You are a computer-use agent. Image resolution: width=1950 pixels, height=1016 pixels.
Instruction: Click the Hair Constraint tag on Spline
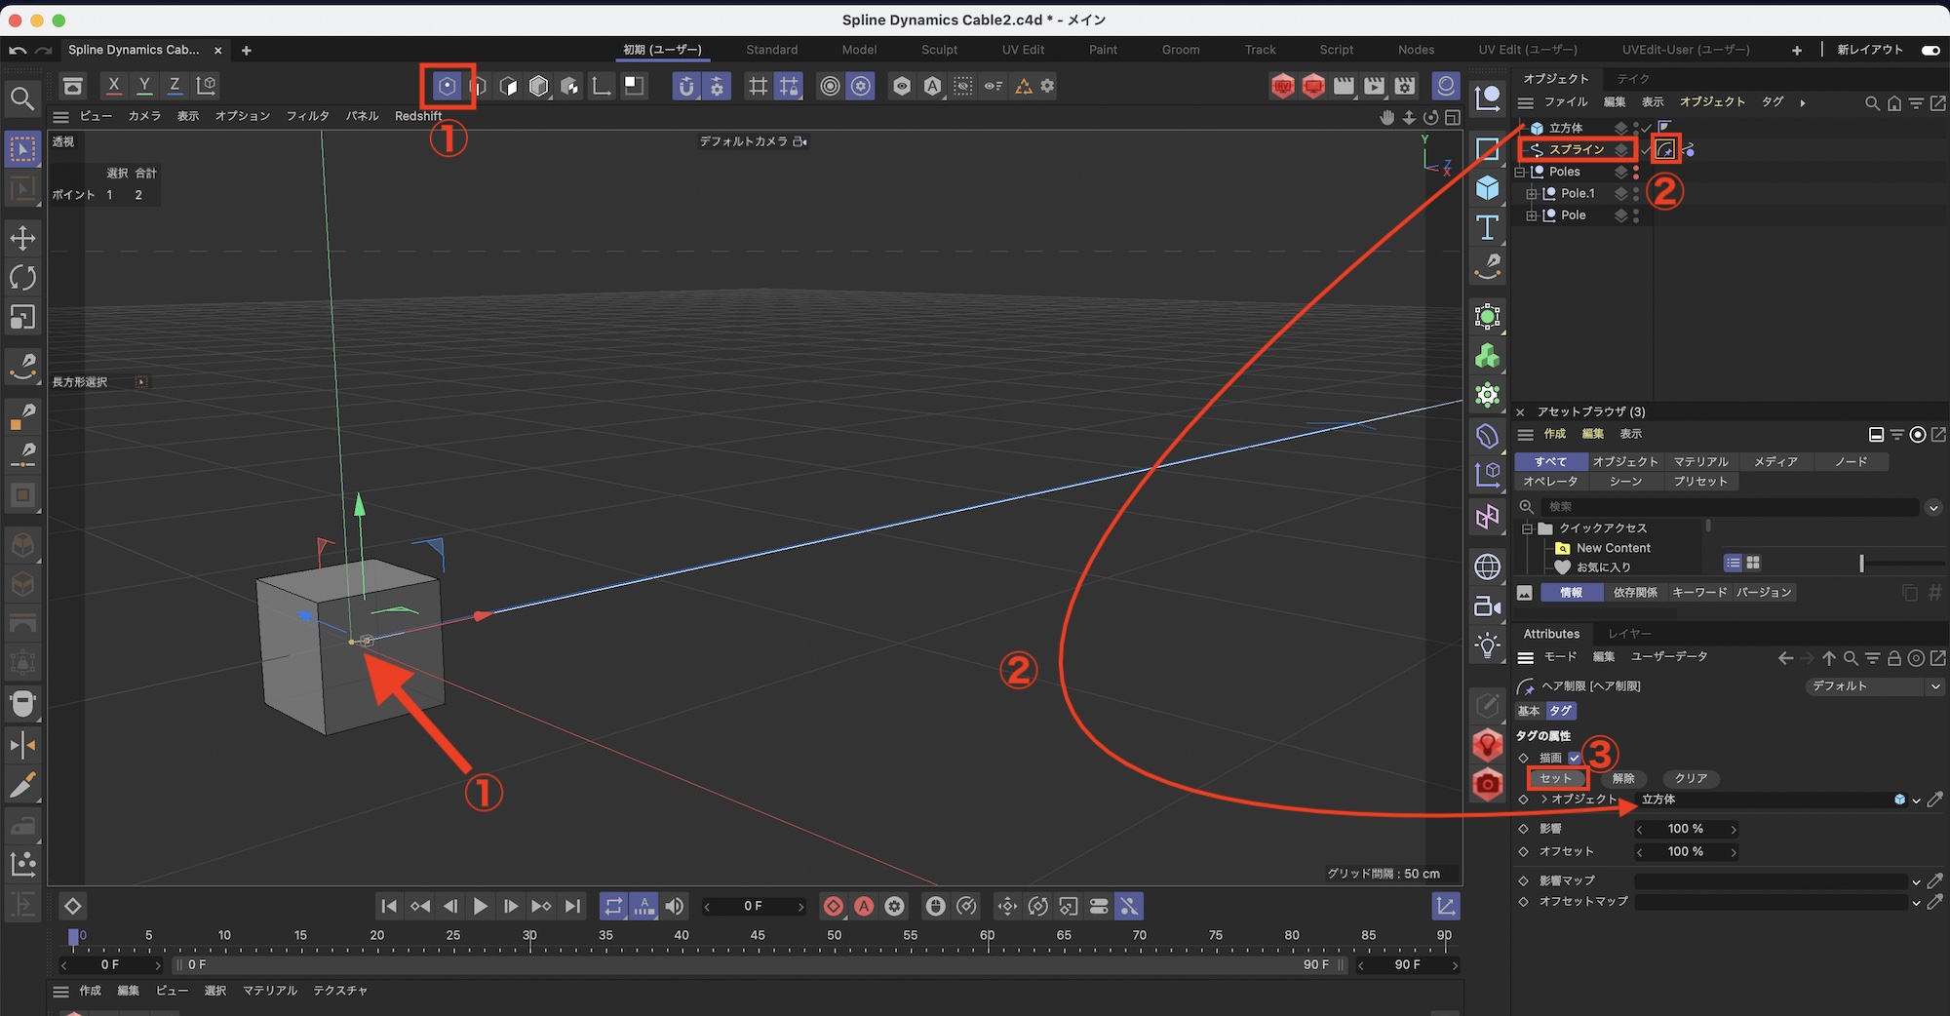[1665, 150]
